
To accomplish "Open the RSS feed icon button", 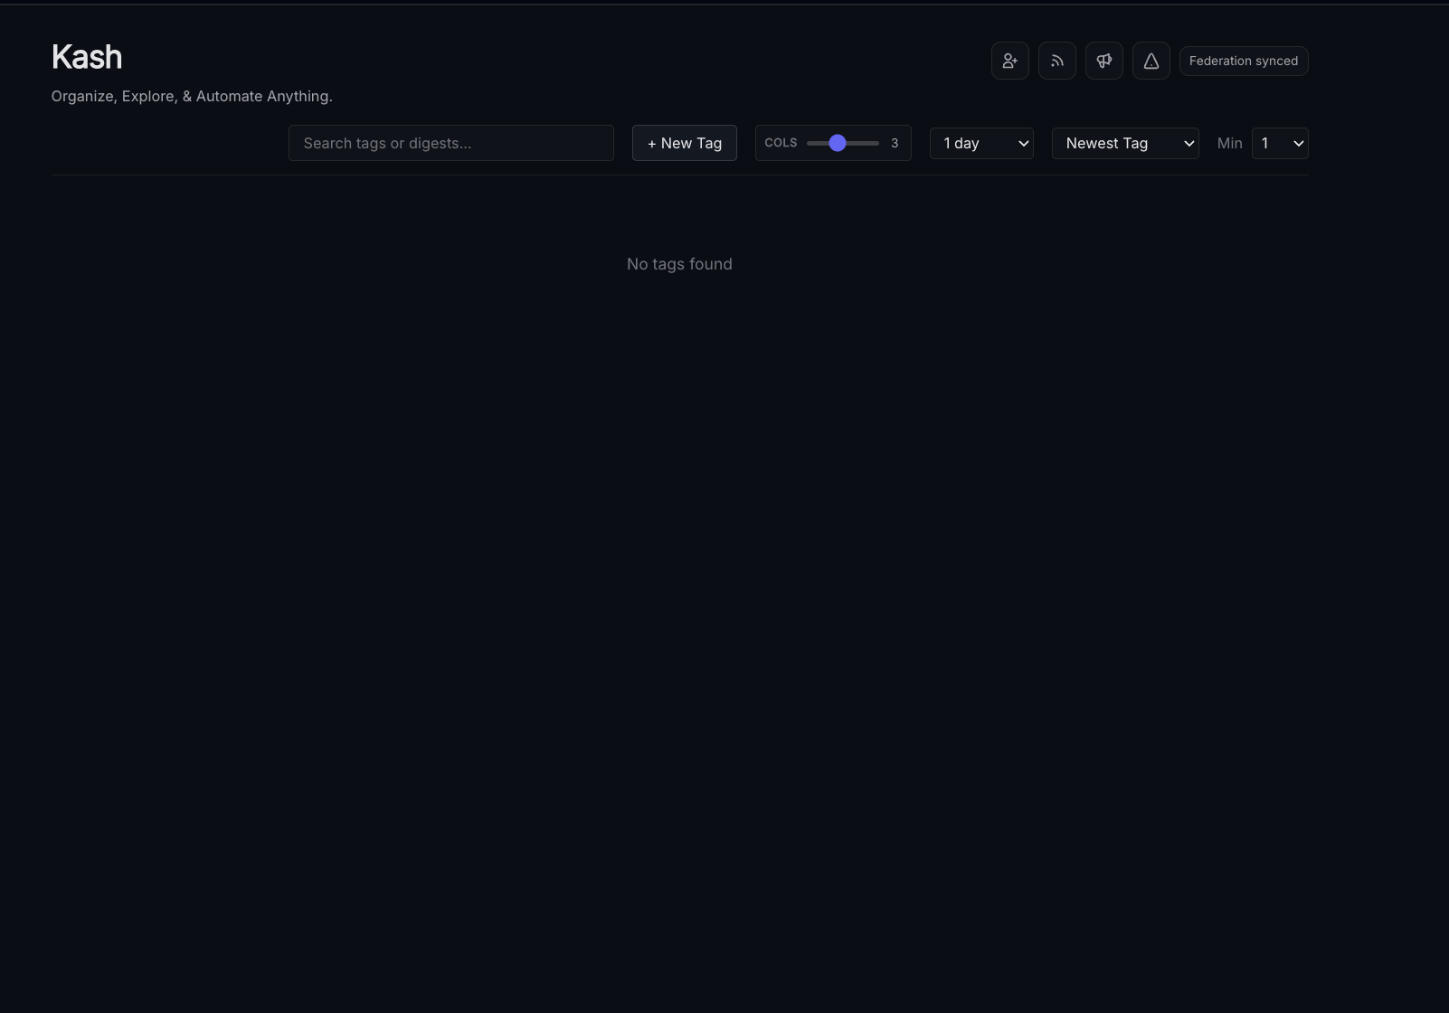I will point(1057,62).
